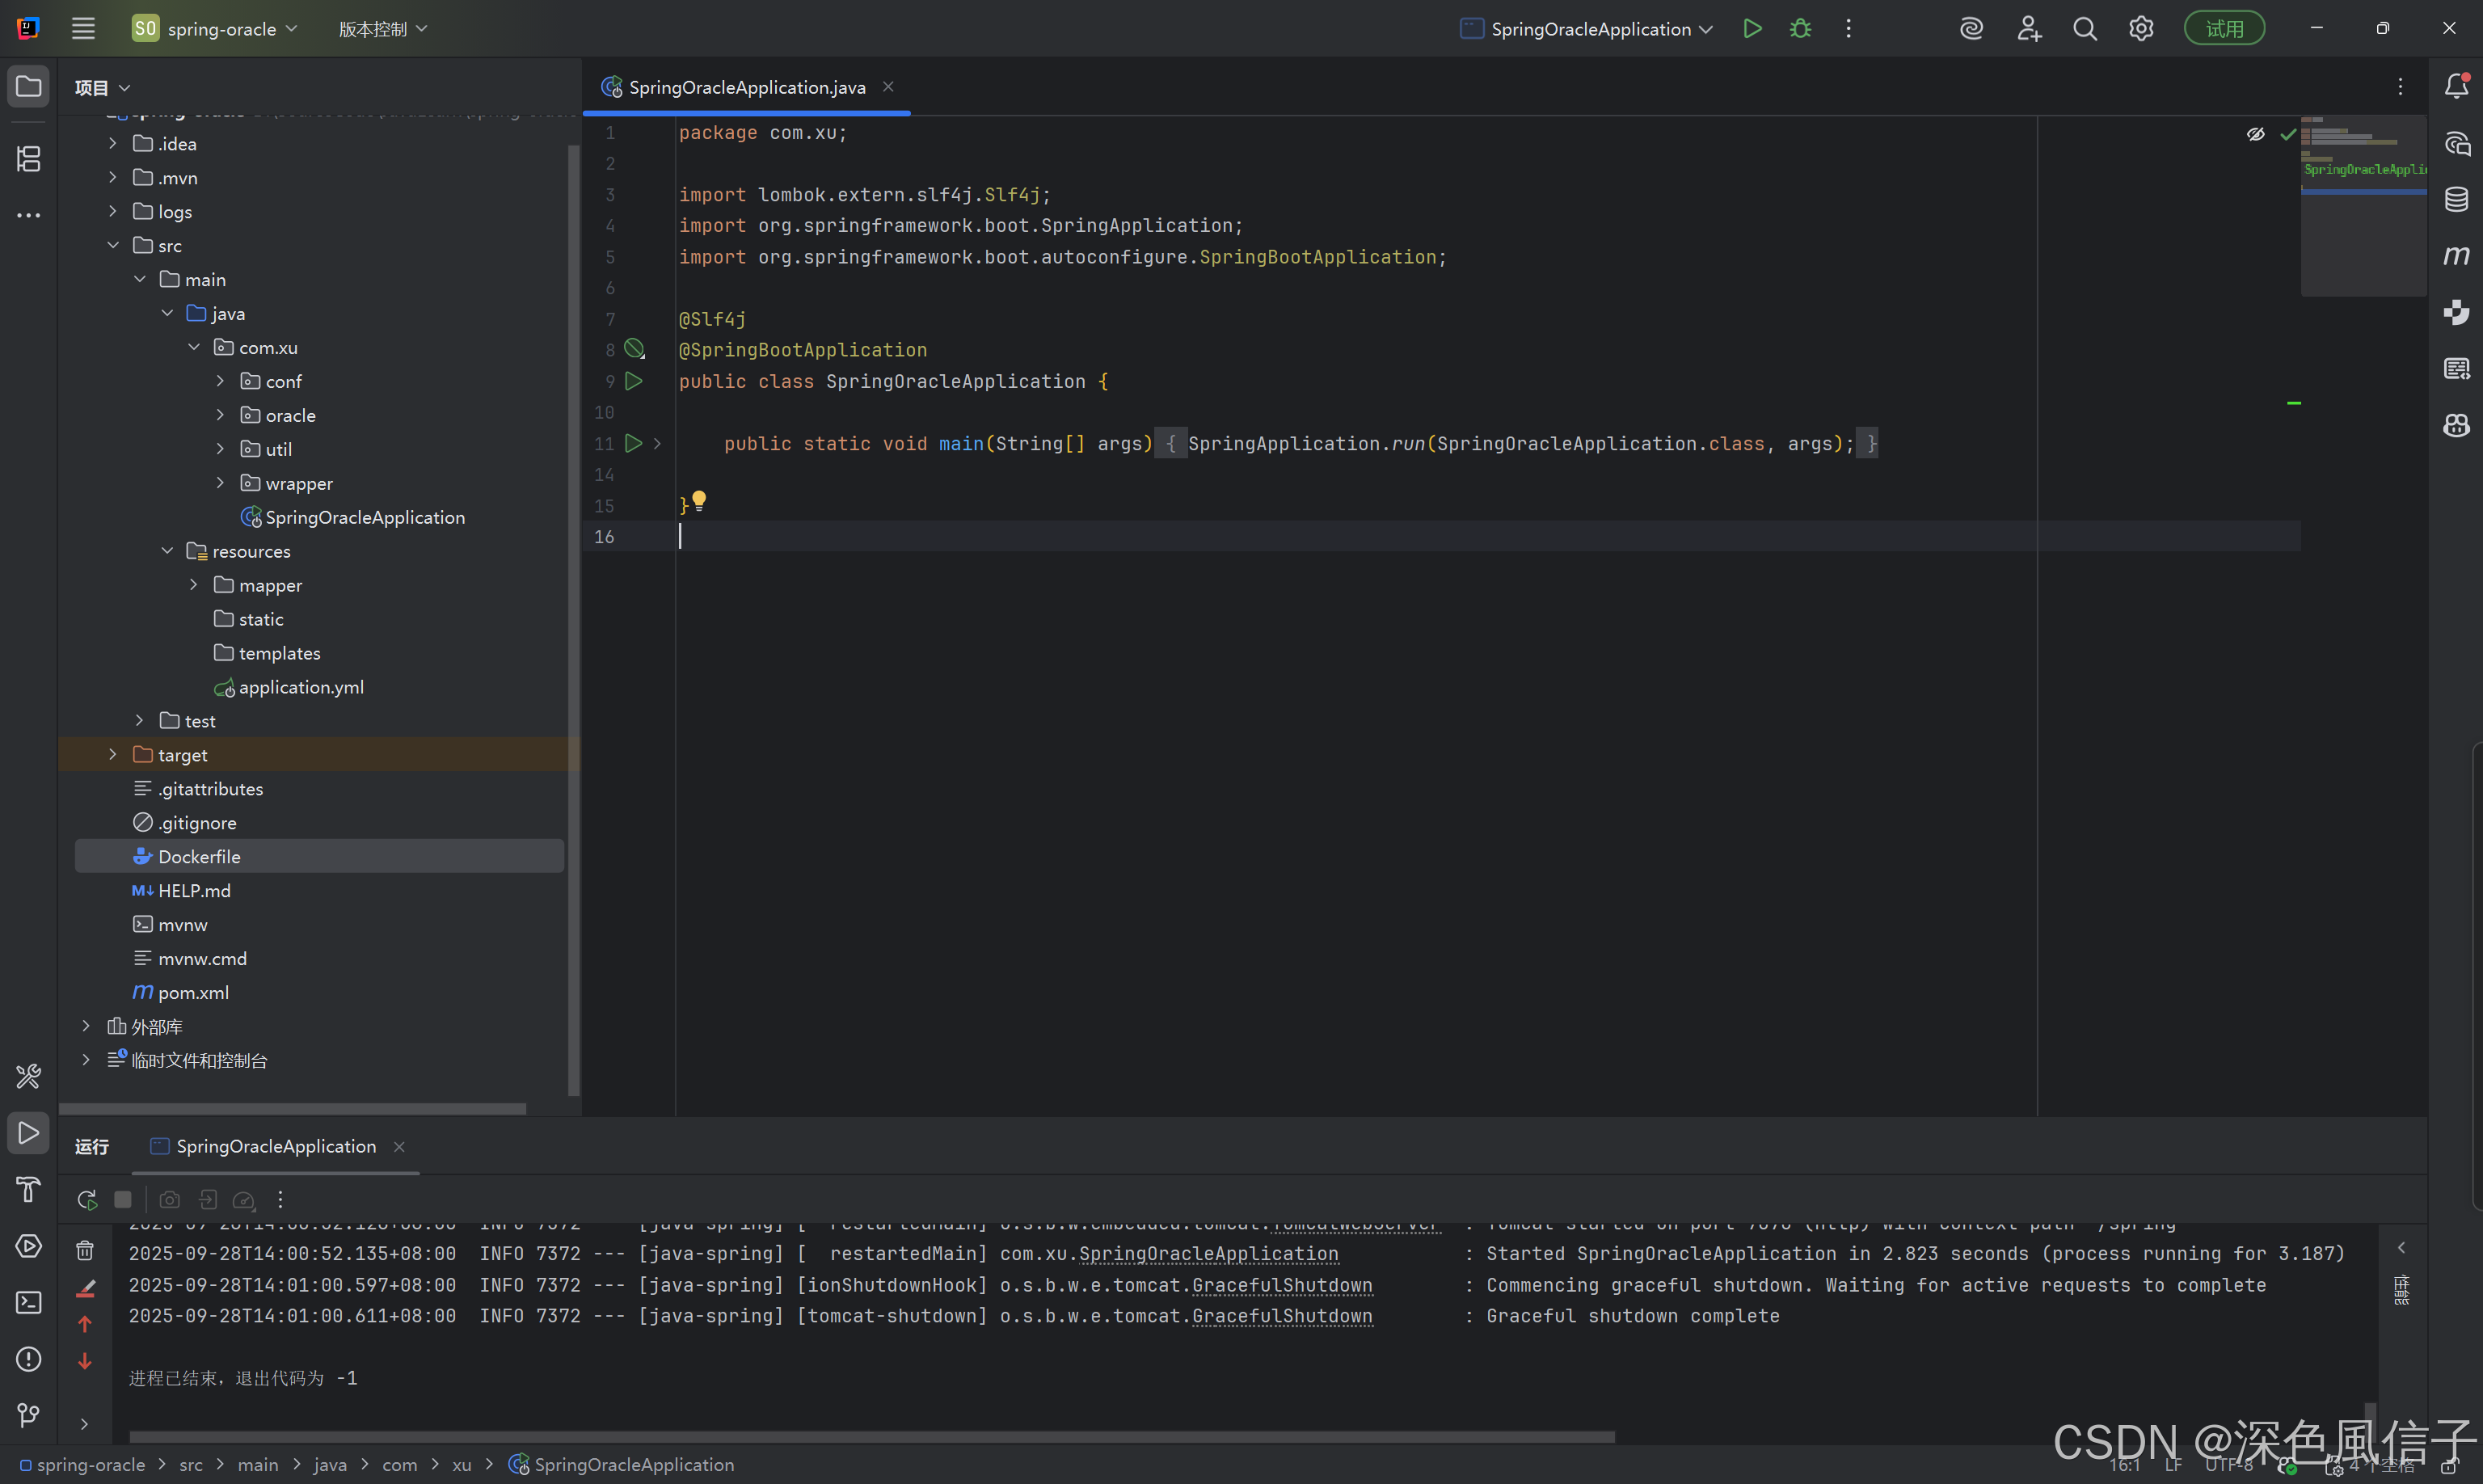Expand 外部库 node
2483x1484 pixels.
[x=86, y=1026]
